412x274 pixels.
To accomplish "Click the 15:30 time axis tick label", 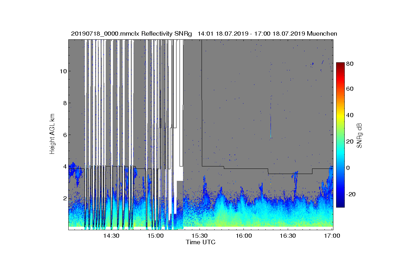I will [x=199, y=236].
